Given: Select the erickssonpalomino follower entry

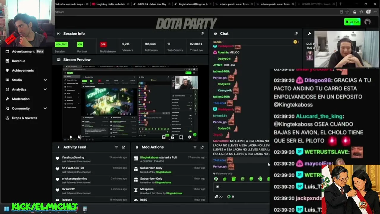Looking at the screenshot, I should pyautogui.click(x=91, y=180).
